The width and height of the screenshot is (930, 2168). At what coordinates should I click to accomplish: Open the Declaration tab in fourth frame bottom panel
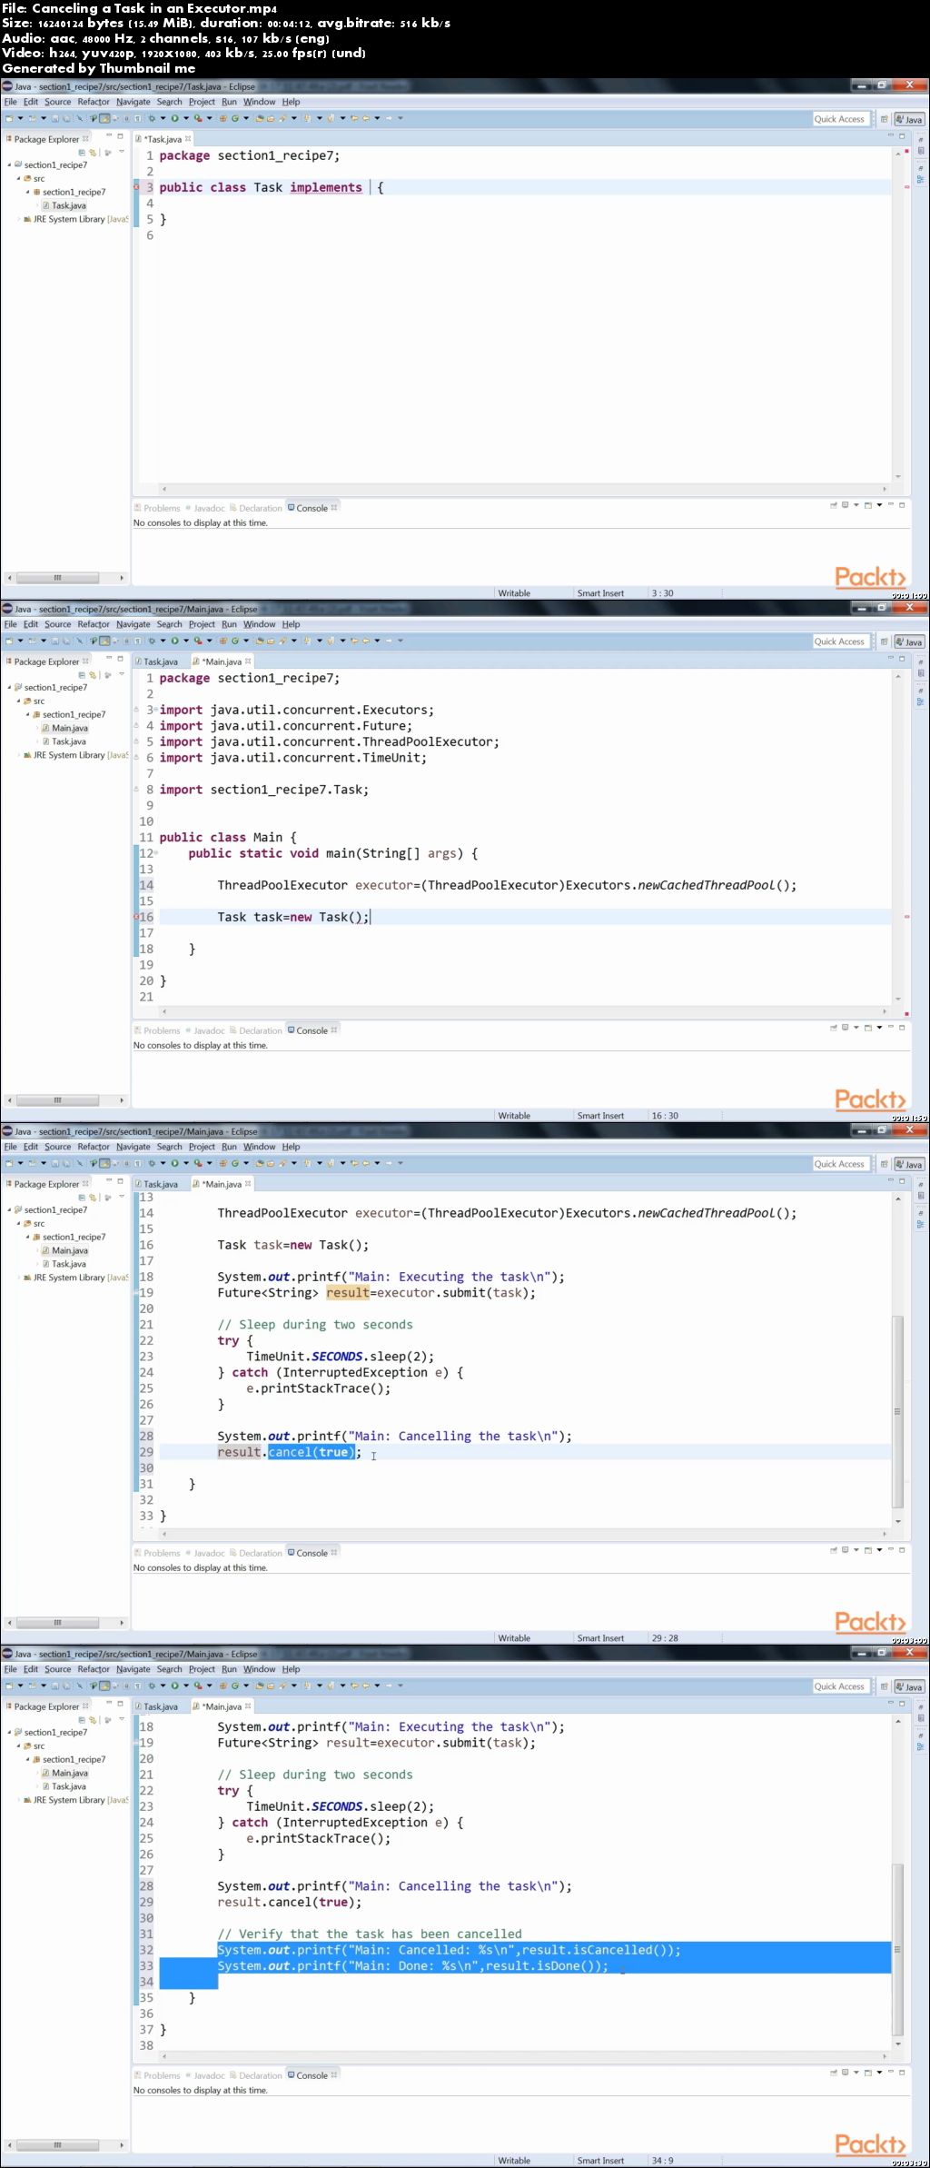click(x=256, y=2075)
